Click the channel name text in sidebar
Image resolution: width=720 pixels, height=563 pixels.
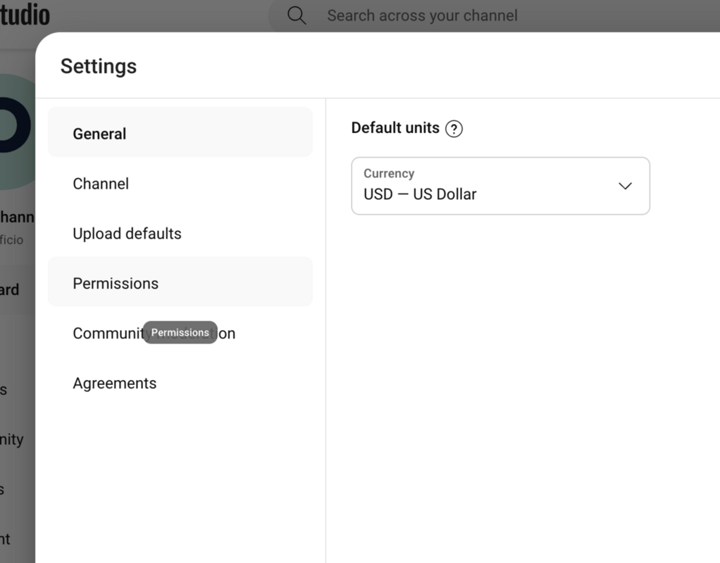pos(17,217)
